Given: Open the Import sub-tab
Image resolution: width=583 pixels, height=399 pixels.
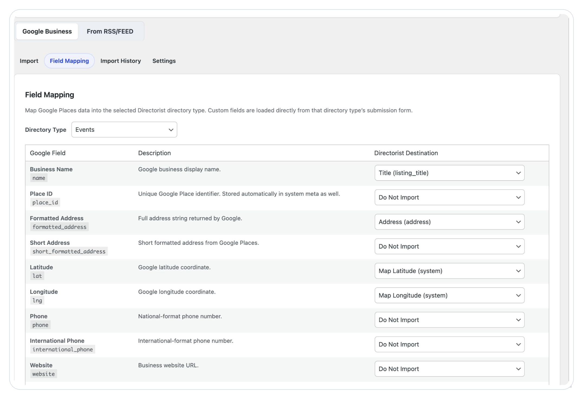Looking at the screenshot, I should [29, 61].
